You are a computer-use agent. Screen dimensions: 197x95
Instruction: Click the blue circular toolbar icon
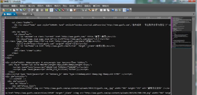pyautogui.click(x=56, y=10)
